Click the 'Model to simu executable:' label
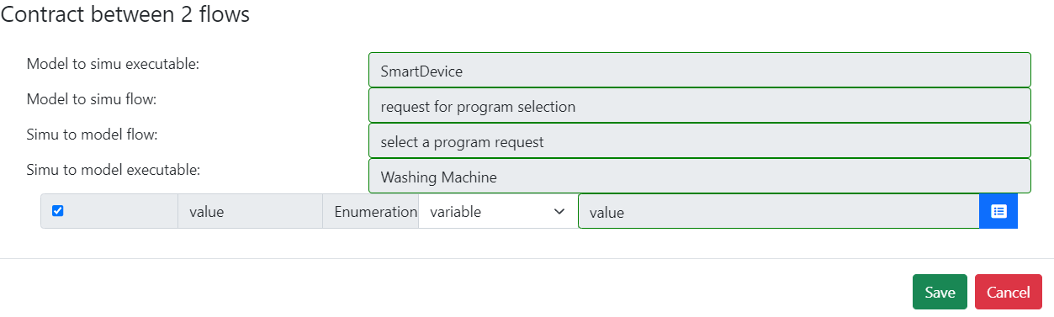 pyautogui.click(x=113, y=64)
